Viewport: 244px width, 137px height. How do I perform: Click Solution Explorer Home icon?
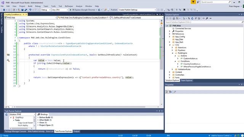pyautogui.click(x=174, y=18)
